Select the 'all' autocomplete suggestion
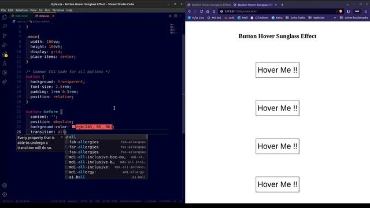Image resolution: width=370 pixels, height=208 pixels. 106,137
